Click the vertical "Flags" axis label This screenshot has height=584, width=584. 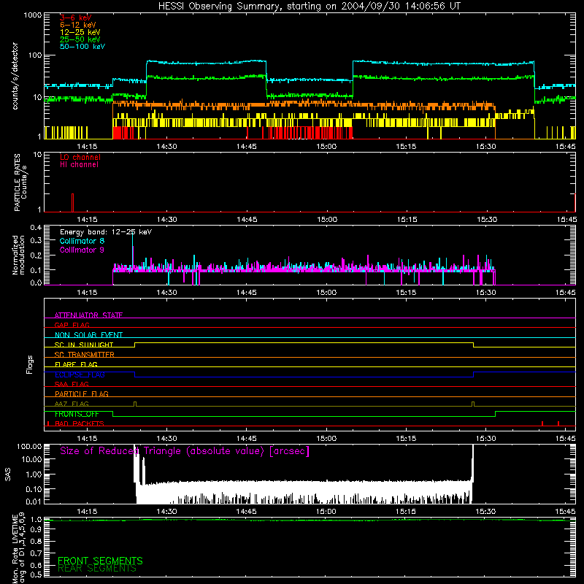tap(29, 365)
